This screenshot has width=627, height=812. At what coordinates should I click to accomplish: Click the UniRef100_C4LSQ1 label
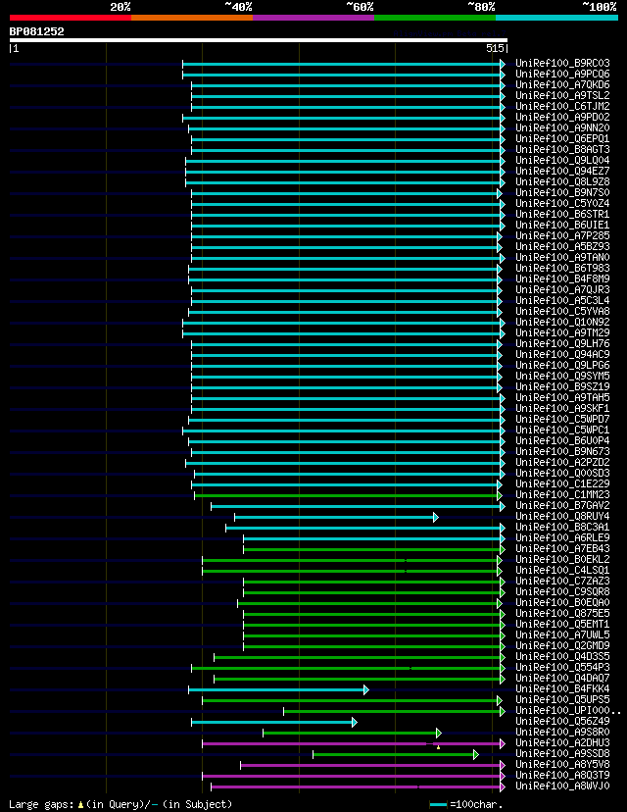[x=562, y=570]
